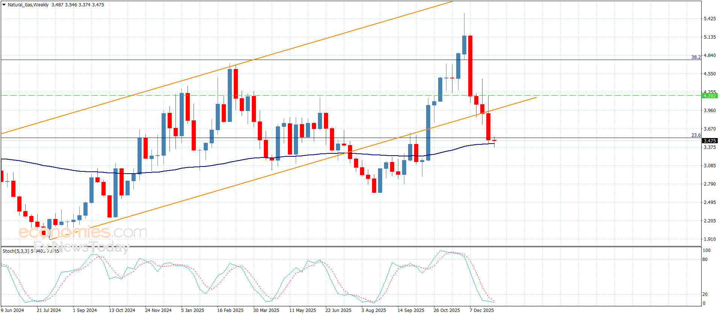Click the green dashed horizontal line at 4.202
Viewport: 720px width, 315px height.
pos(351,96)
